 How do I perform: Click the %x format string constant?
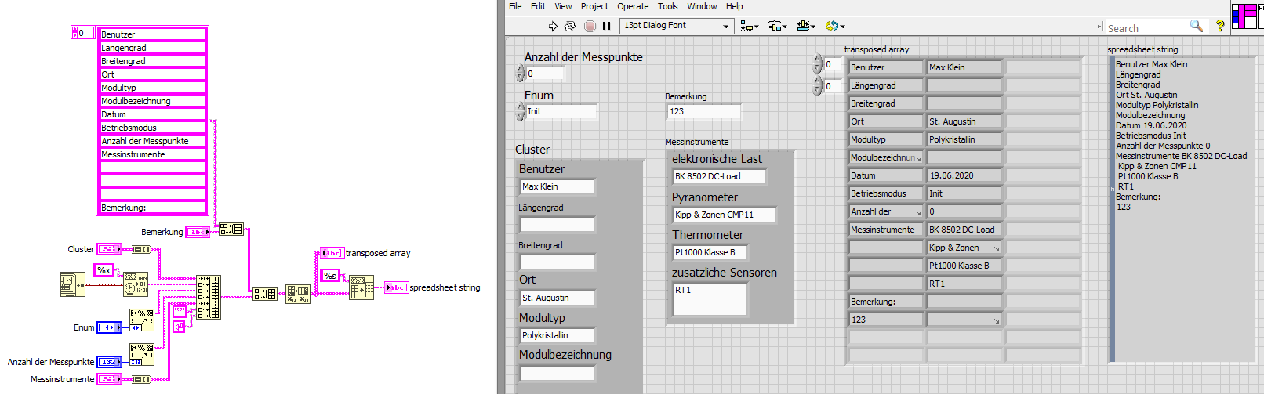[104, 270]
